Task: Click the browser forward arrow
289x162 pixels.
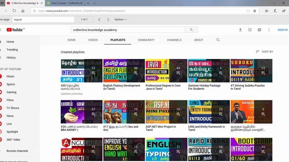Action: (x=5, y=11)
